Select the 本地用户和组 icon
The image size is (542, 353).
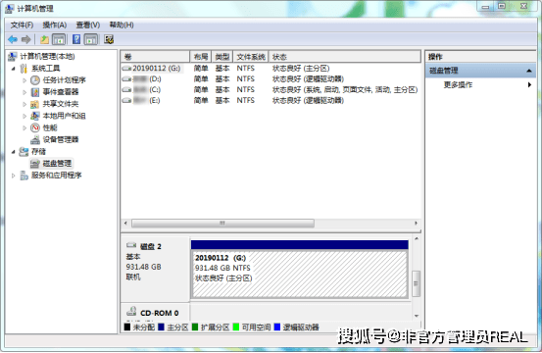[x=35, y=116]
